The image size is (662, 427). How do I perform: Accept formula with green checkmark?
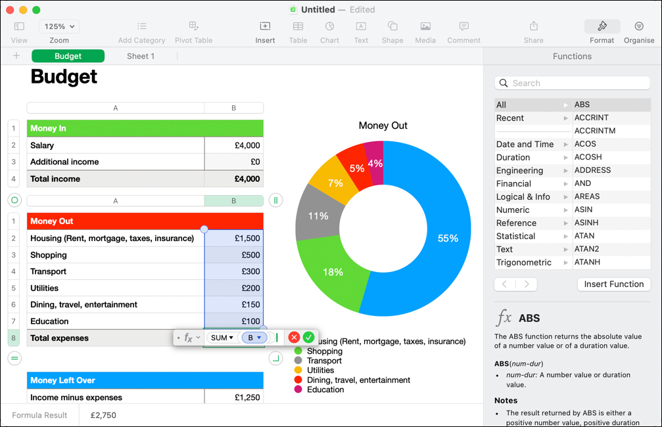click(x=308, y=338)
